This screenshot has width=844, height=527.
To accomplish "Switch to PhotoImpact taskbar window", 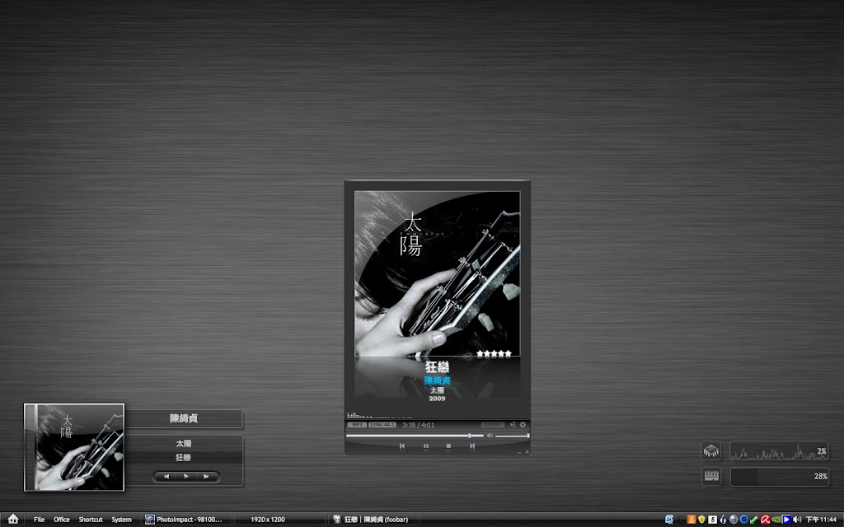I will pyautogui.click(x=187, y=520).
